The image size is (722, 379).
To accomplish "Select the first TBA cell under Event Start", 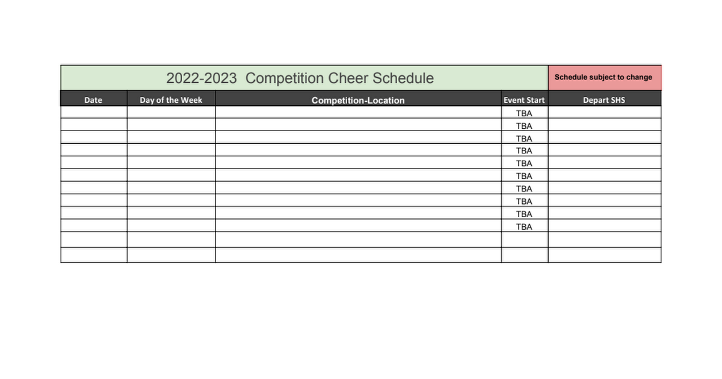I will tap(525, 112).
